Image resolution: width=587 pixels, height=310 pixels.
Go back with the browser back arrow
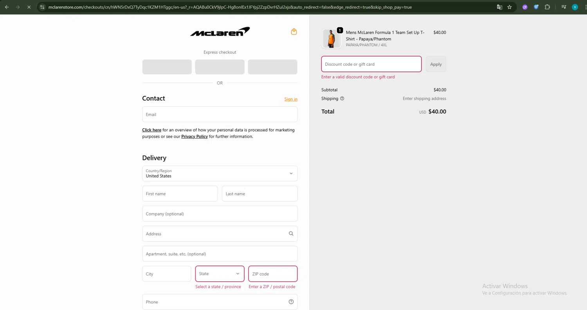coord(7,7)
